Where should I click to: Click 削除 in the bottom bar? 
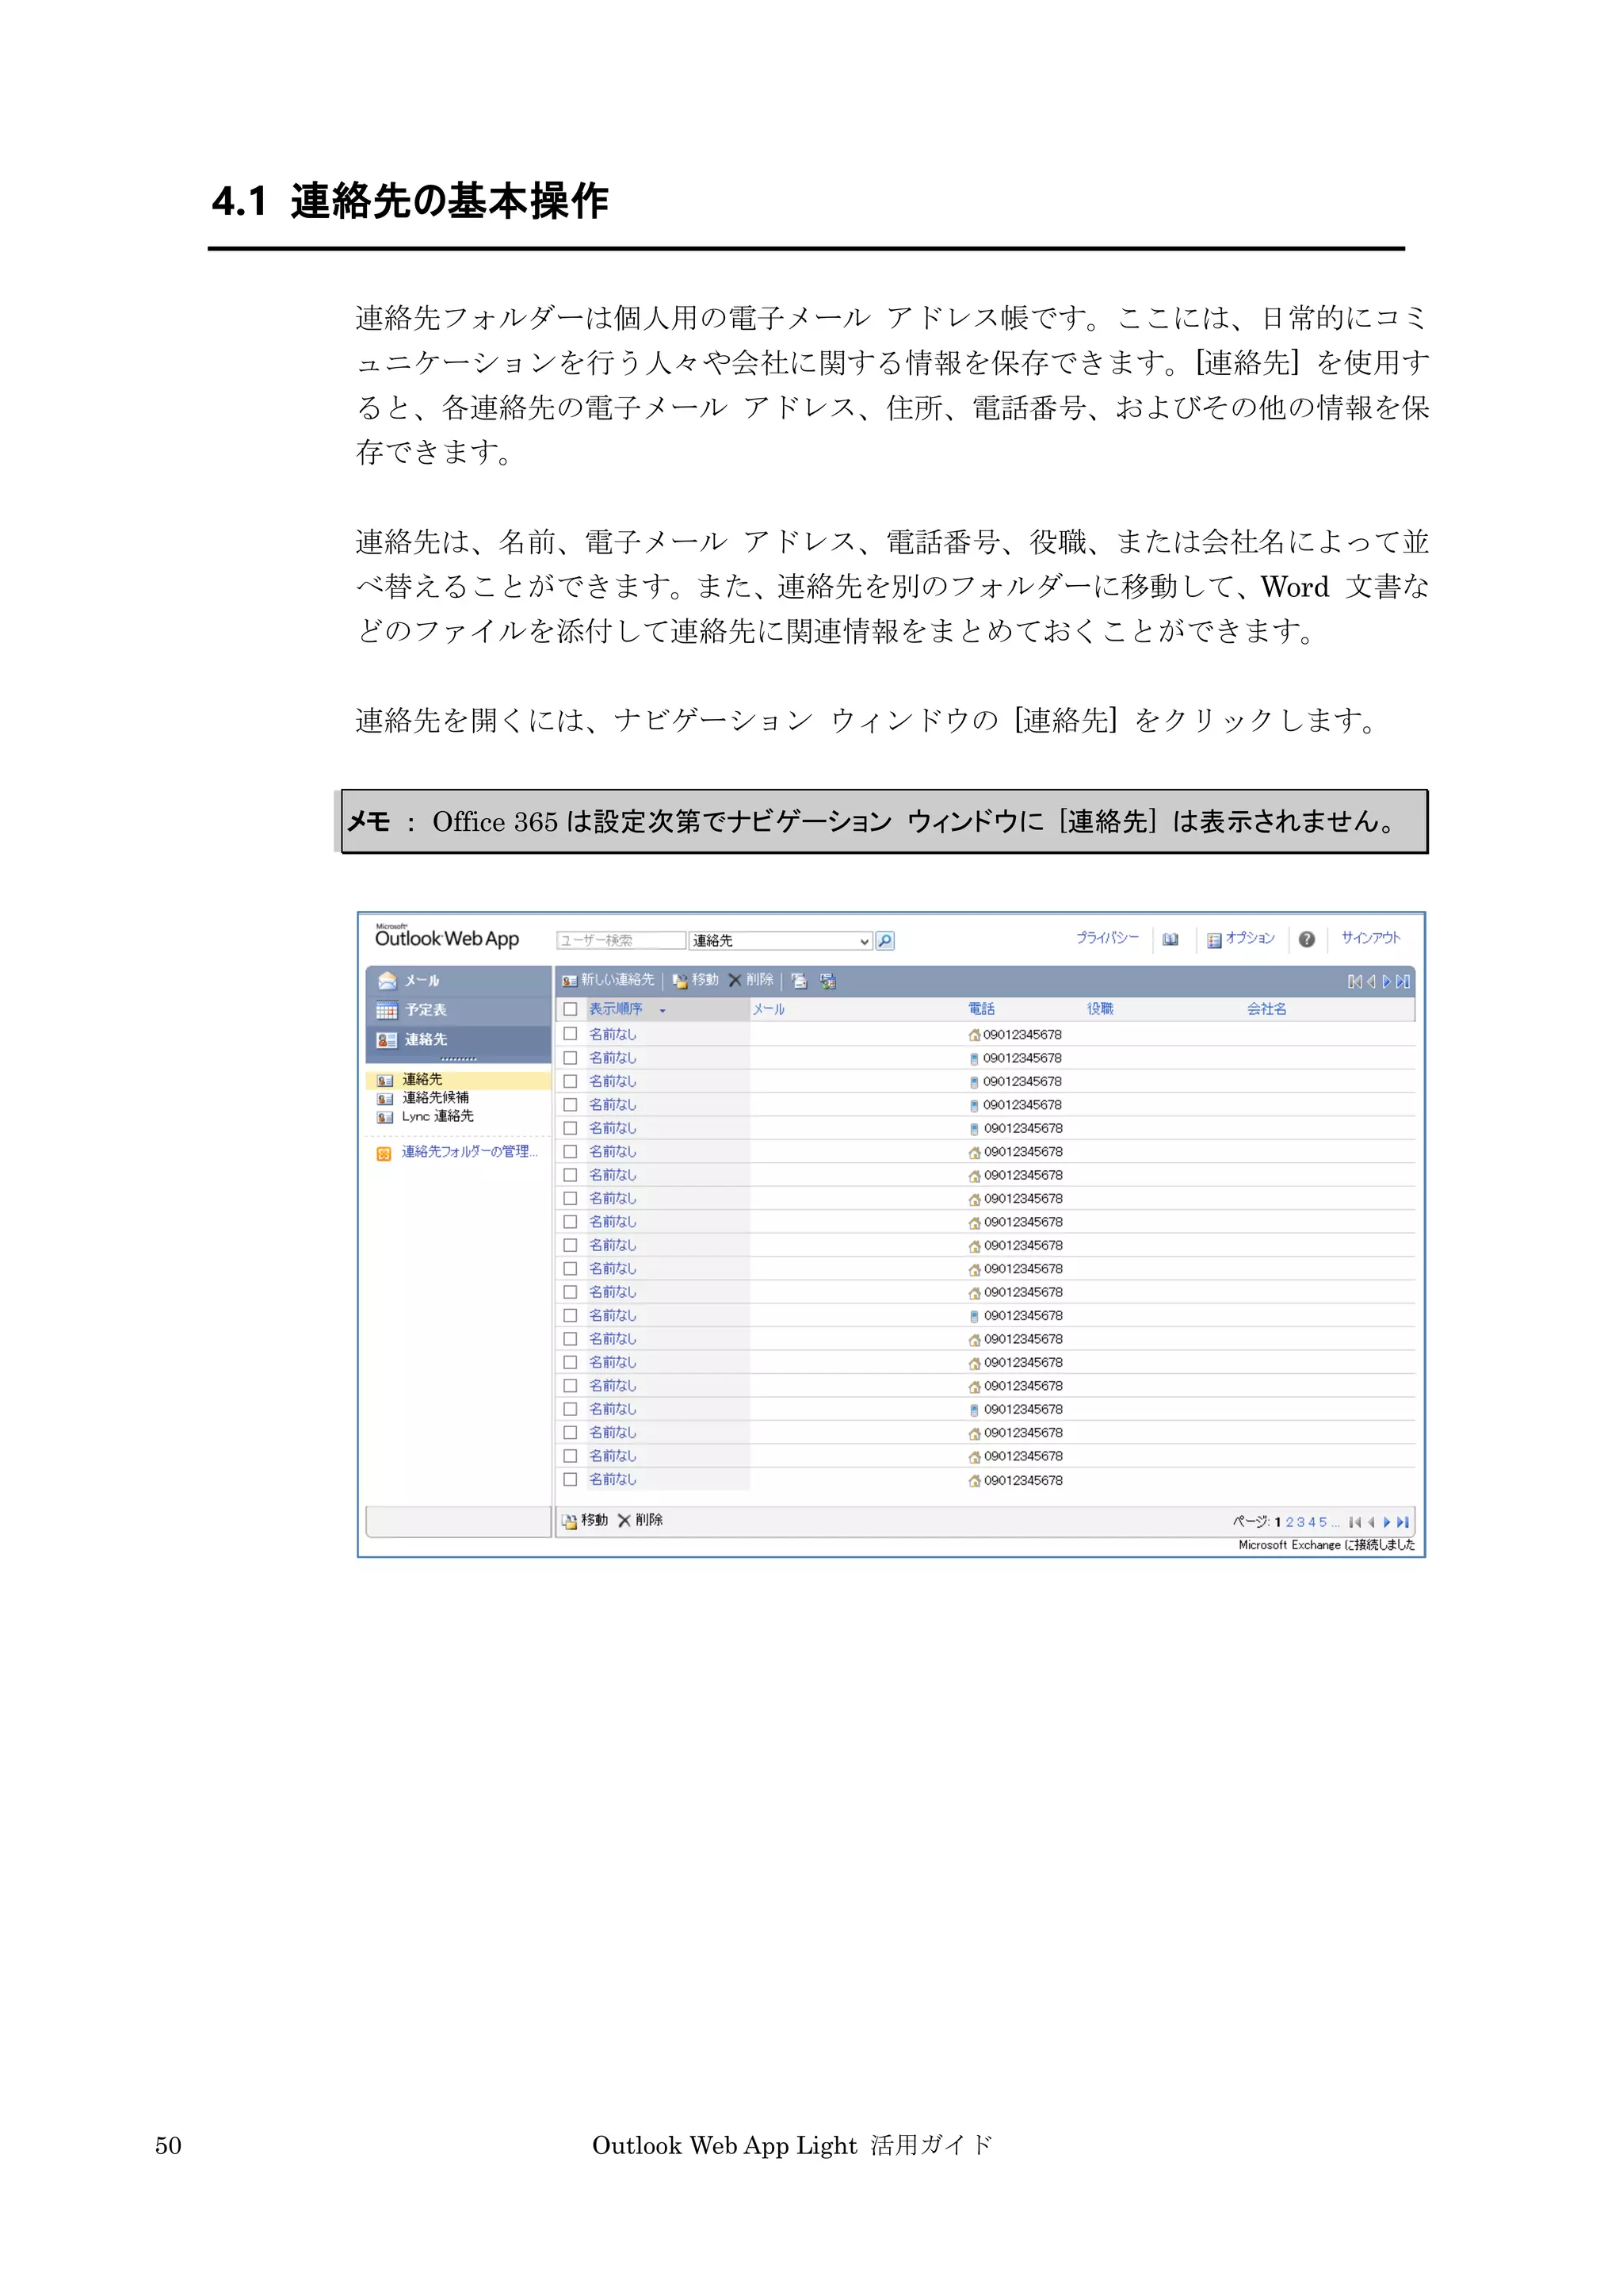tap(640, 1520)
